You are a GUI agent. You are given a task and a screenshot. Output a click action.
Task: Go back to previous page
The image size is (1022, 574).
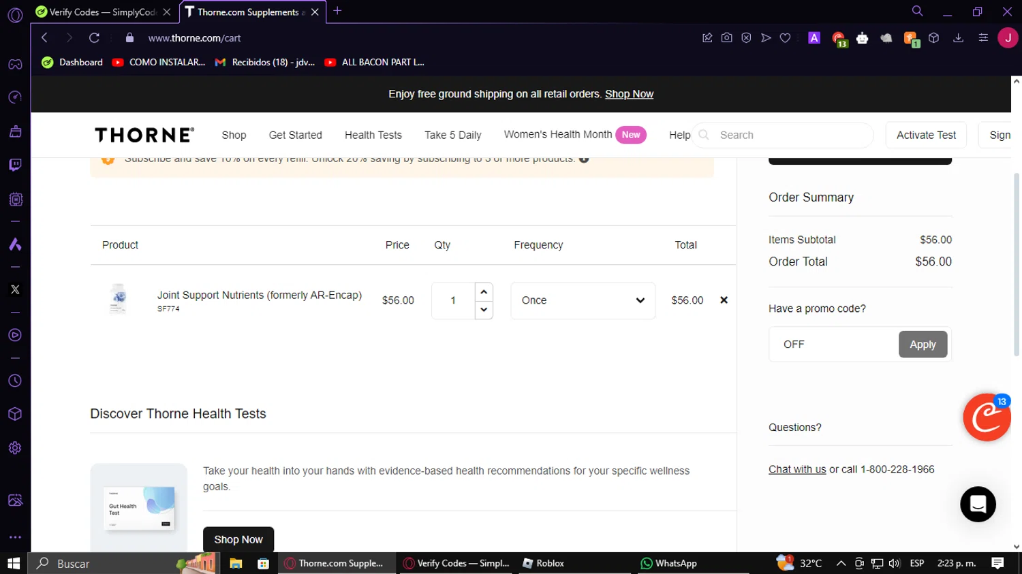pyautogui.click(x=44, y=38)
